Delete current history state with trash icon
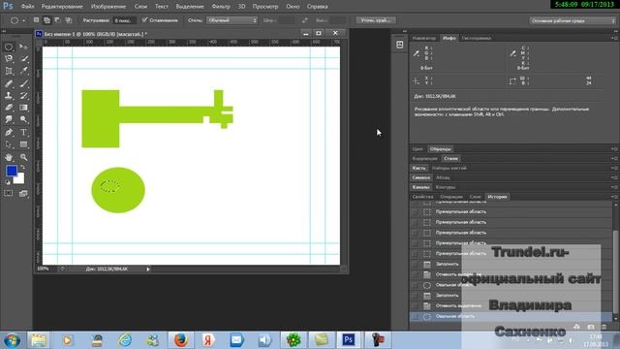Image resolution: width=620 pixels, height=349 pixels. (x=604, y=327)
